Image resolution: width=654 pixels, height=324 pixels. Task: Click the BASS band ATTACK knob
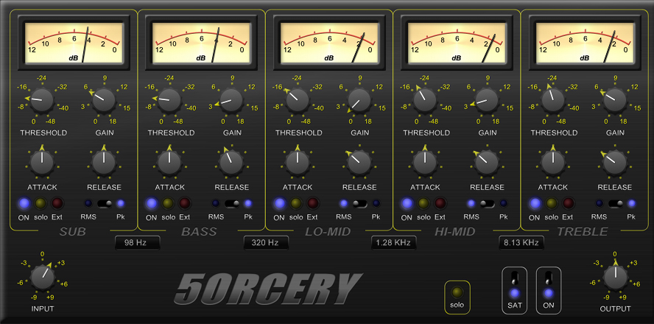pos(169,163)
